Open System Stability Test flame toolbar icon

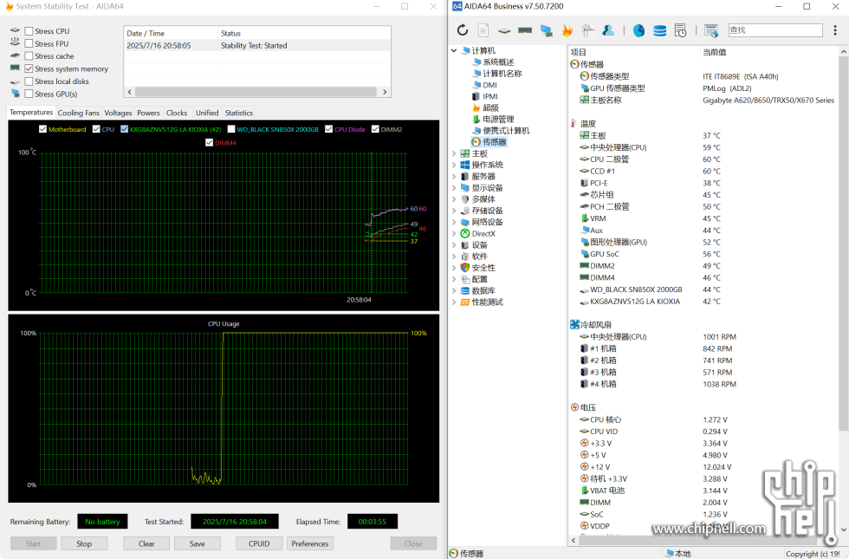[567, 30]
